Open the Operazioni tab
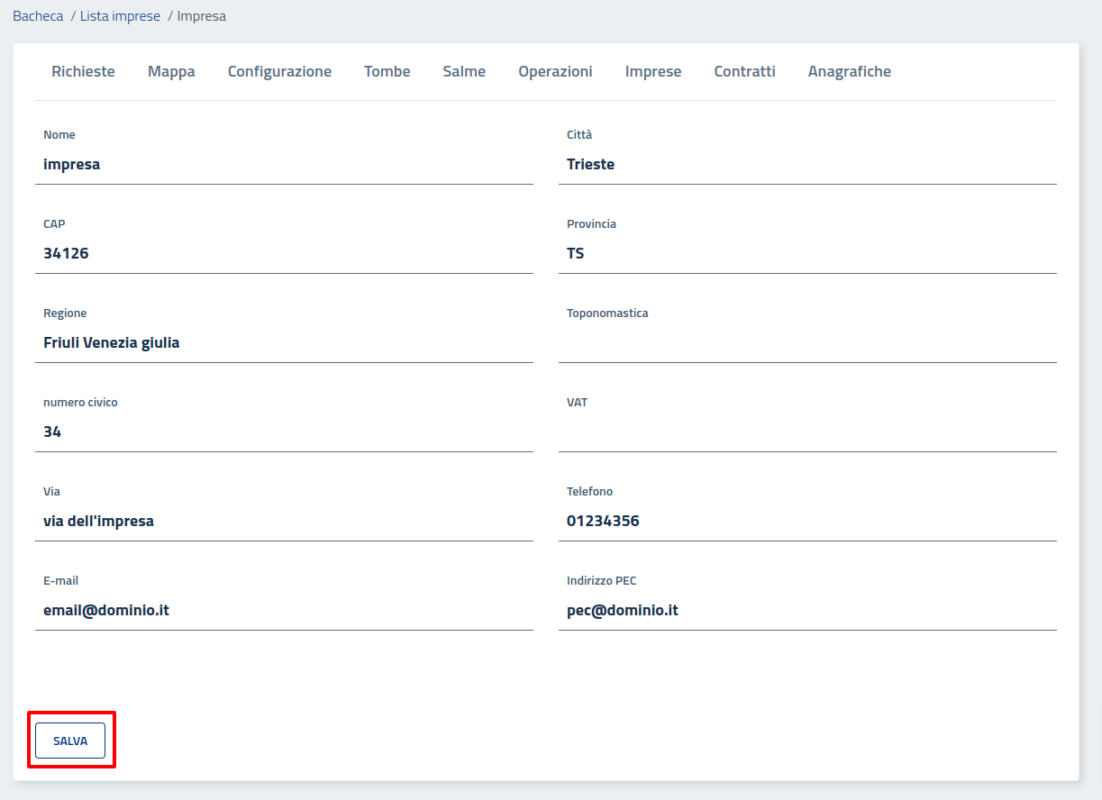The width and height of the screenshot is (1102, 800). 555,71
